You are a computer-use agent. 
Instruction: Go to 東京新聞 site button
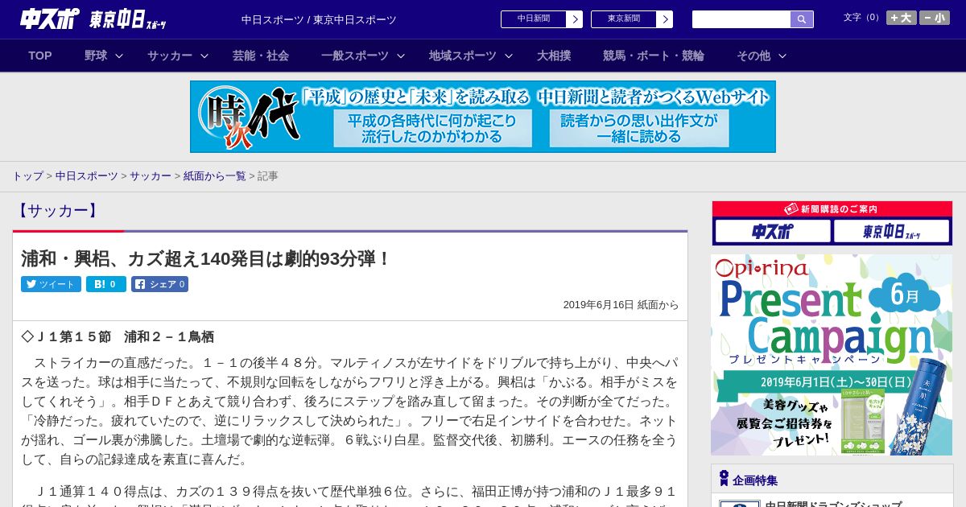[x=624, y=19]
